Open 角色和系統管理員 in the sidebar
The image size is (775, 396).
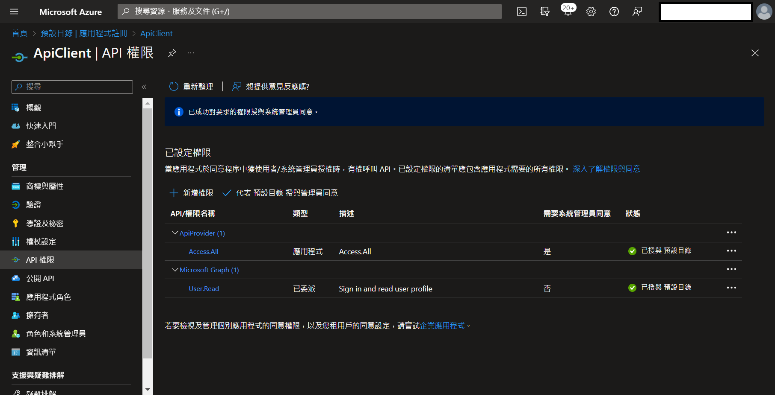pos(56,334)
